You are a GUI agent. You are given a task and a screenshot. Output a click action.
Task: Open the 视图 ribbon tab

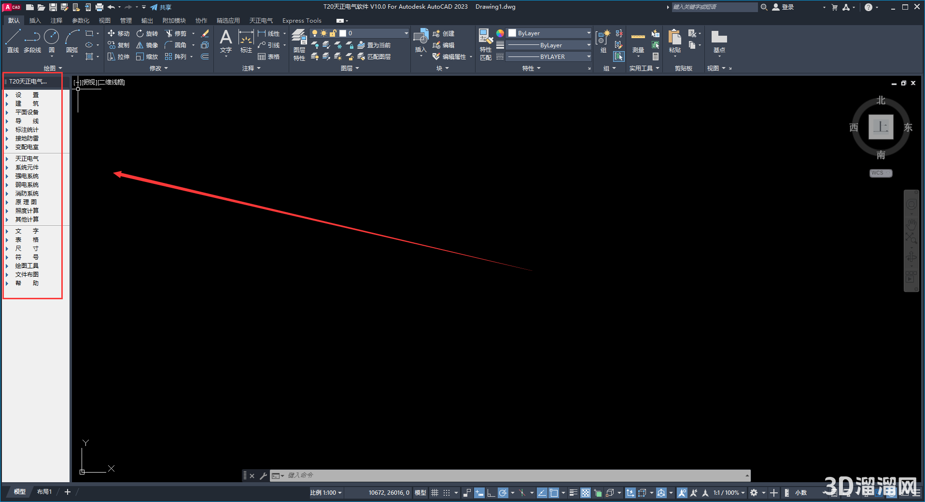pyautogui.click(x=104, y=20)
